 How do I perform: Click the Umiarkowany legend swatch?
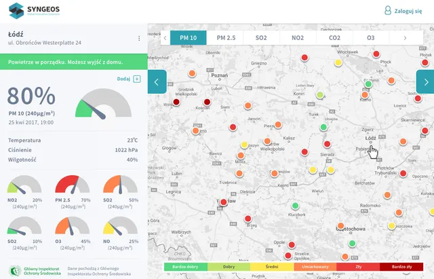[315, 267]
